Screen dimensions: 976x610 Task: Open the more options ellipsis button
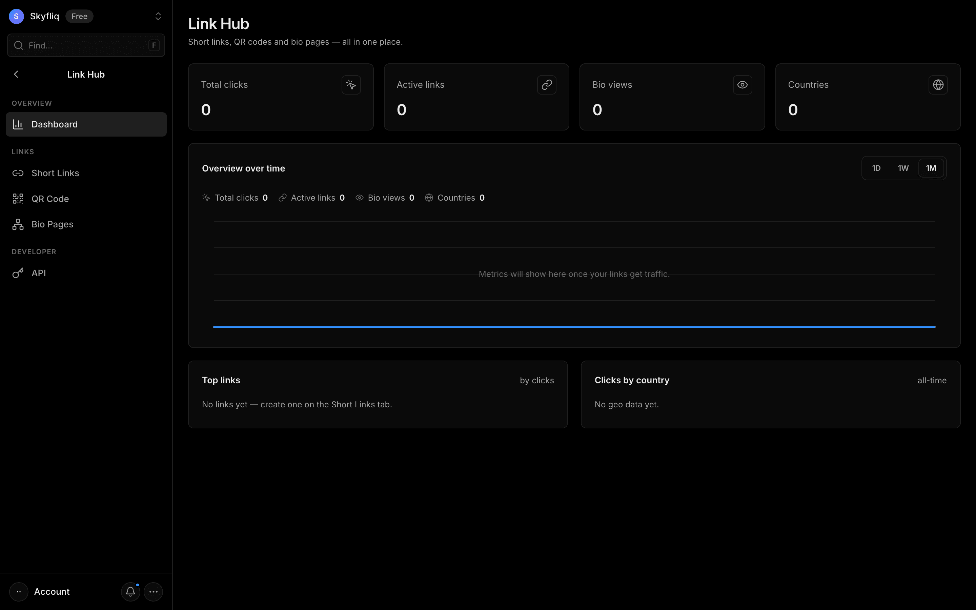[153, 591]
